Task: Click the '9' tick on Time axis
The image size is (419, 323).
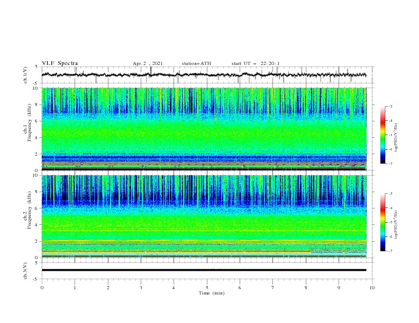Action: [x=339, y=288]
